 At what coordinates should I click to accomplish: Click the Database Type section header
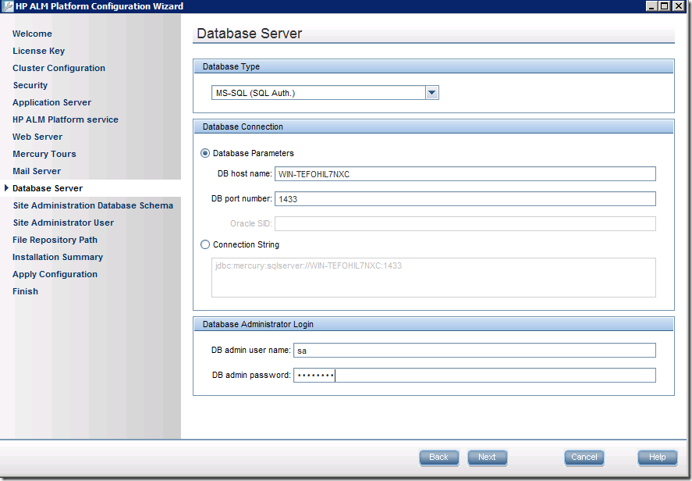(x=434, y=66)
